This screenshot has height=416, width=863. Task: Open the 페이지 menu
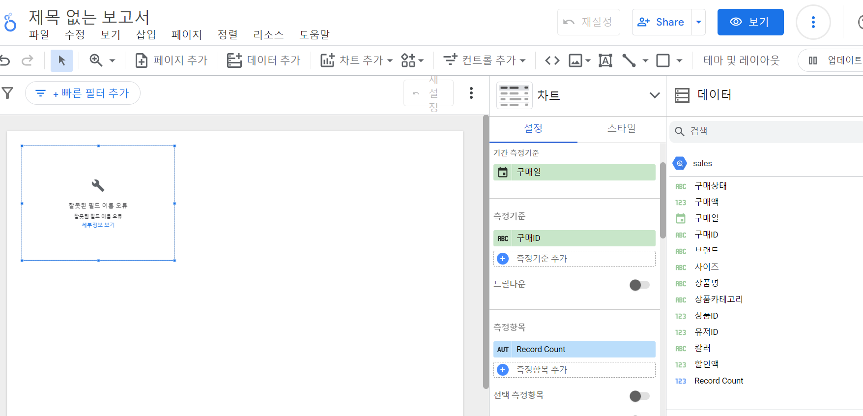coord(187,35)
